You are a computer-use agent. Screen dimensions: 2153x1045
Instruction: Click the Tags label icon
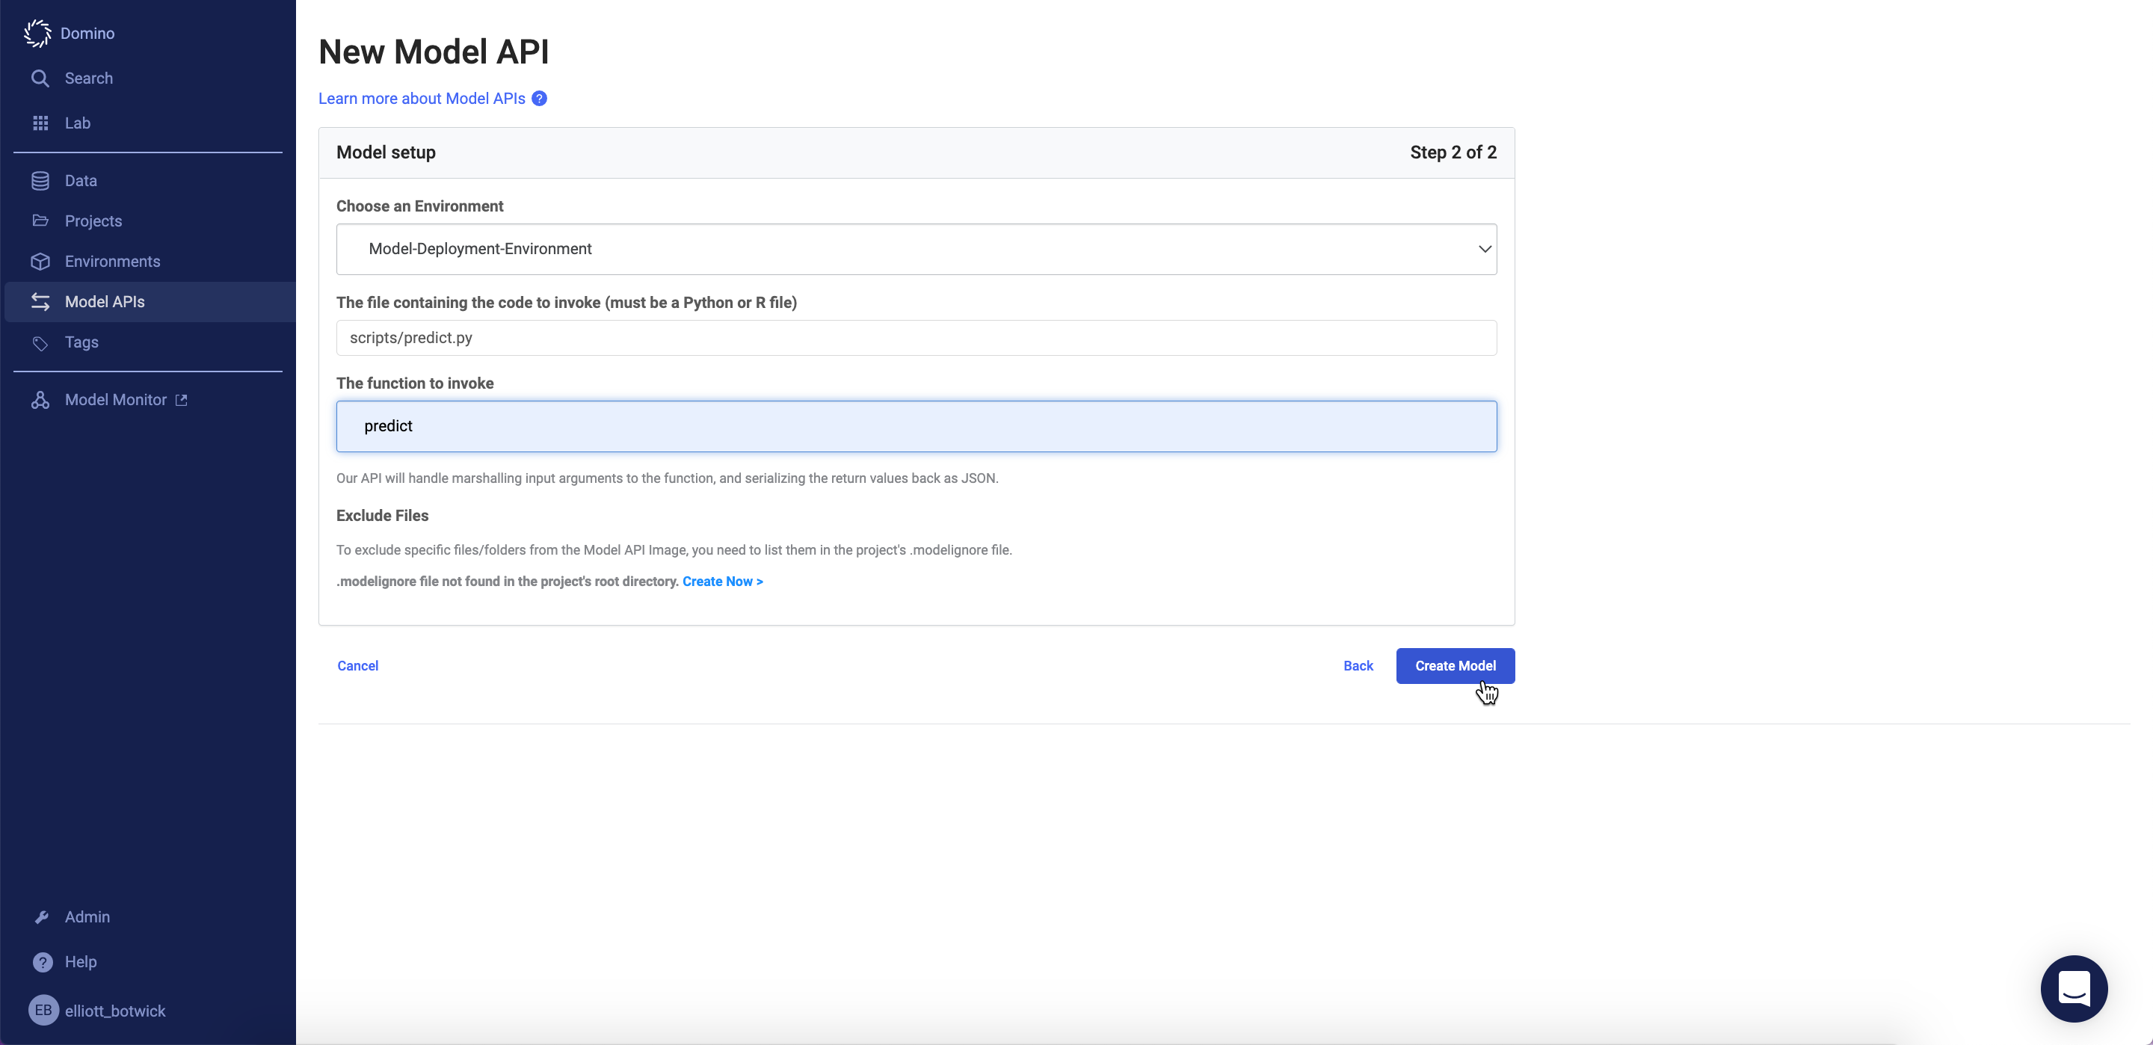click(40, 343)
